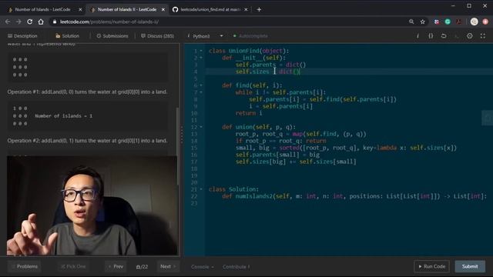This screenshot has width=493, height=277.
Task: Collapse the union method at line 12
Action: click(201, 127)
